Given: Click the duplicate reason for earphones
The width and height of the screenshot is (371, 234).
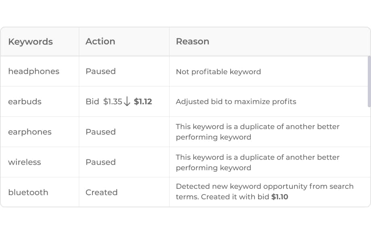Looking at the screenshot, I should coord(258,132).
